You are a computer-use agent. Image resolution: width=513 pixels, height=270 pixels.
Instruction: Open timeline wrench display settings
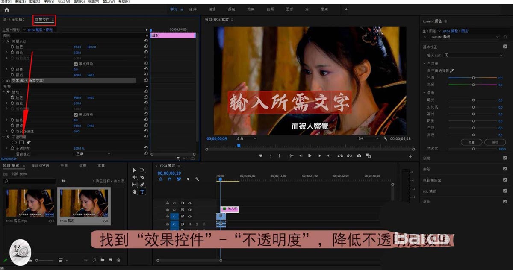(197, 179)
